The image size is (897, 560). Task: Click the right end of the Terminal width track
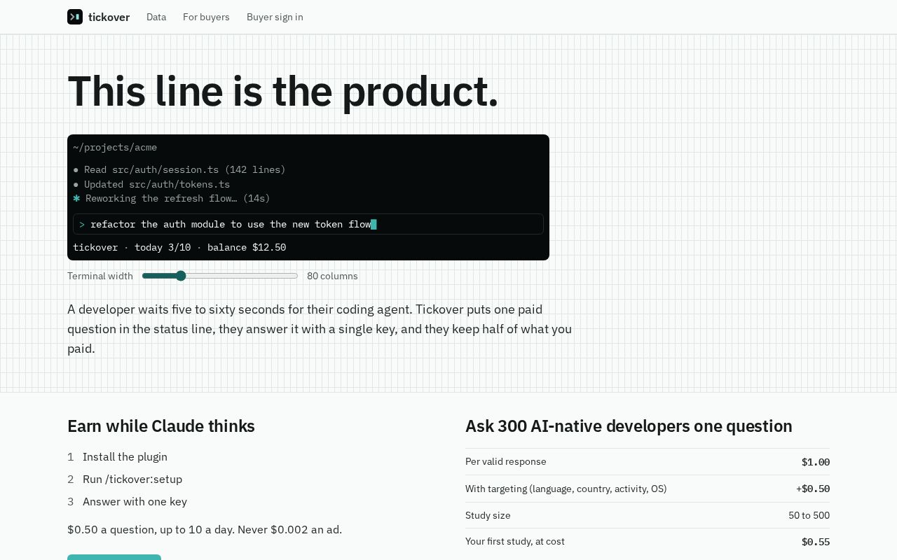point(296,276)
